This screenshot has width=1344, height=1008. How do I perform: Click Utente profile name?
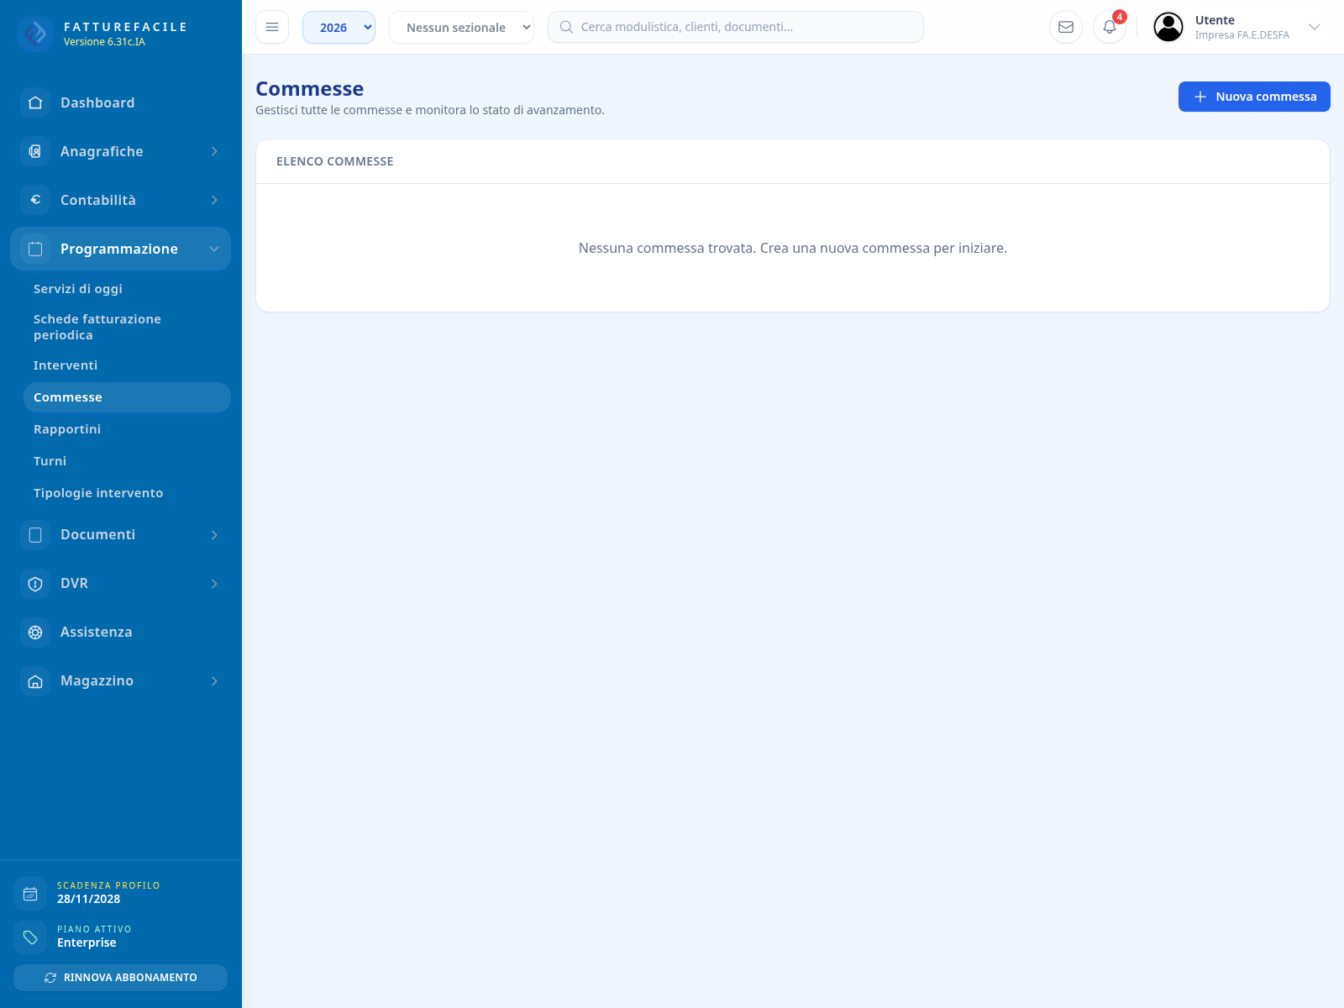pyautogui.click(x=1215, y=20)
